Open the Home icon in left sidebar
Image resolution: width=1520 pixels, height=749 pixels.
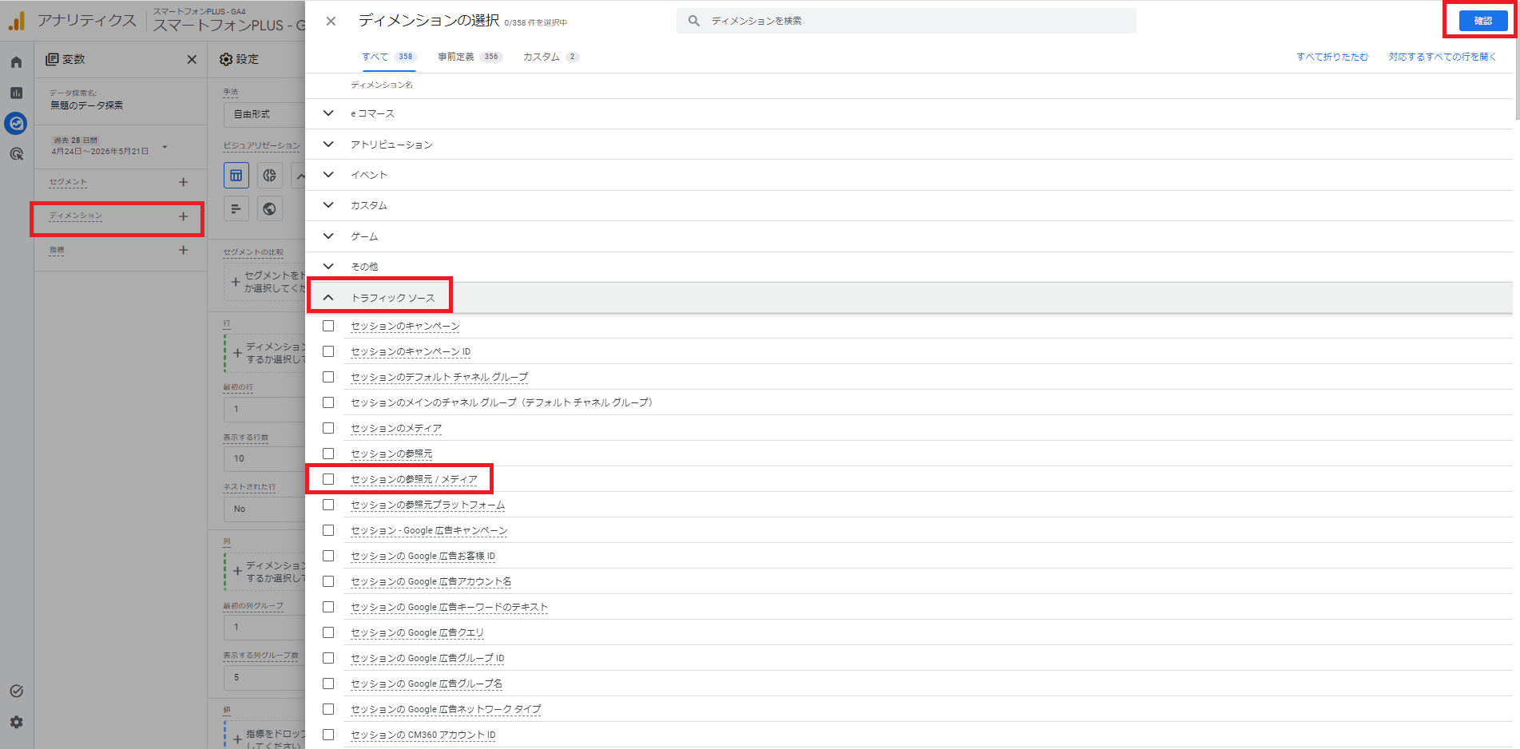(16, 62)
